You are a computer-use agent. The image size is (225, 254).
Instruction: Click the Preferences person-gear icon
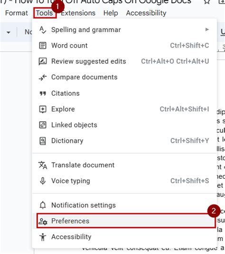coord(43,221)
